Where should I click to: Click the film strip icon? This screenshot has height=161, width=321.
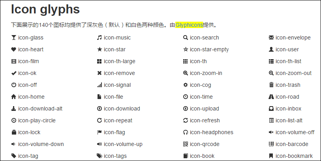[x=14, y=61]
